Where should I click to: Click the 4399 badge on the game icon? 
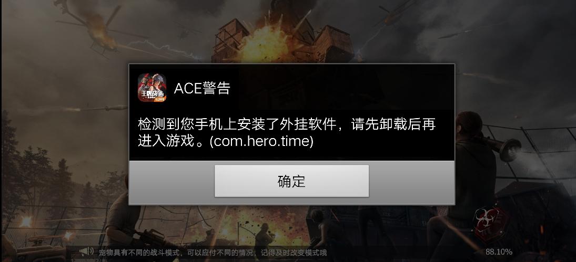(x=160, y=99)
